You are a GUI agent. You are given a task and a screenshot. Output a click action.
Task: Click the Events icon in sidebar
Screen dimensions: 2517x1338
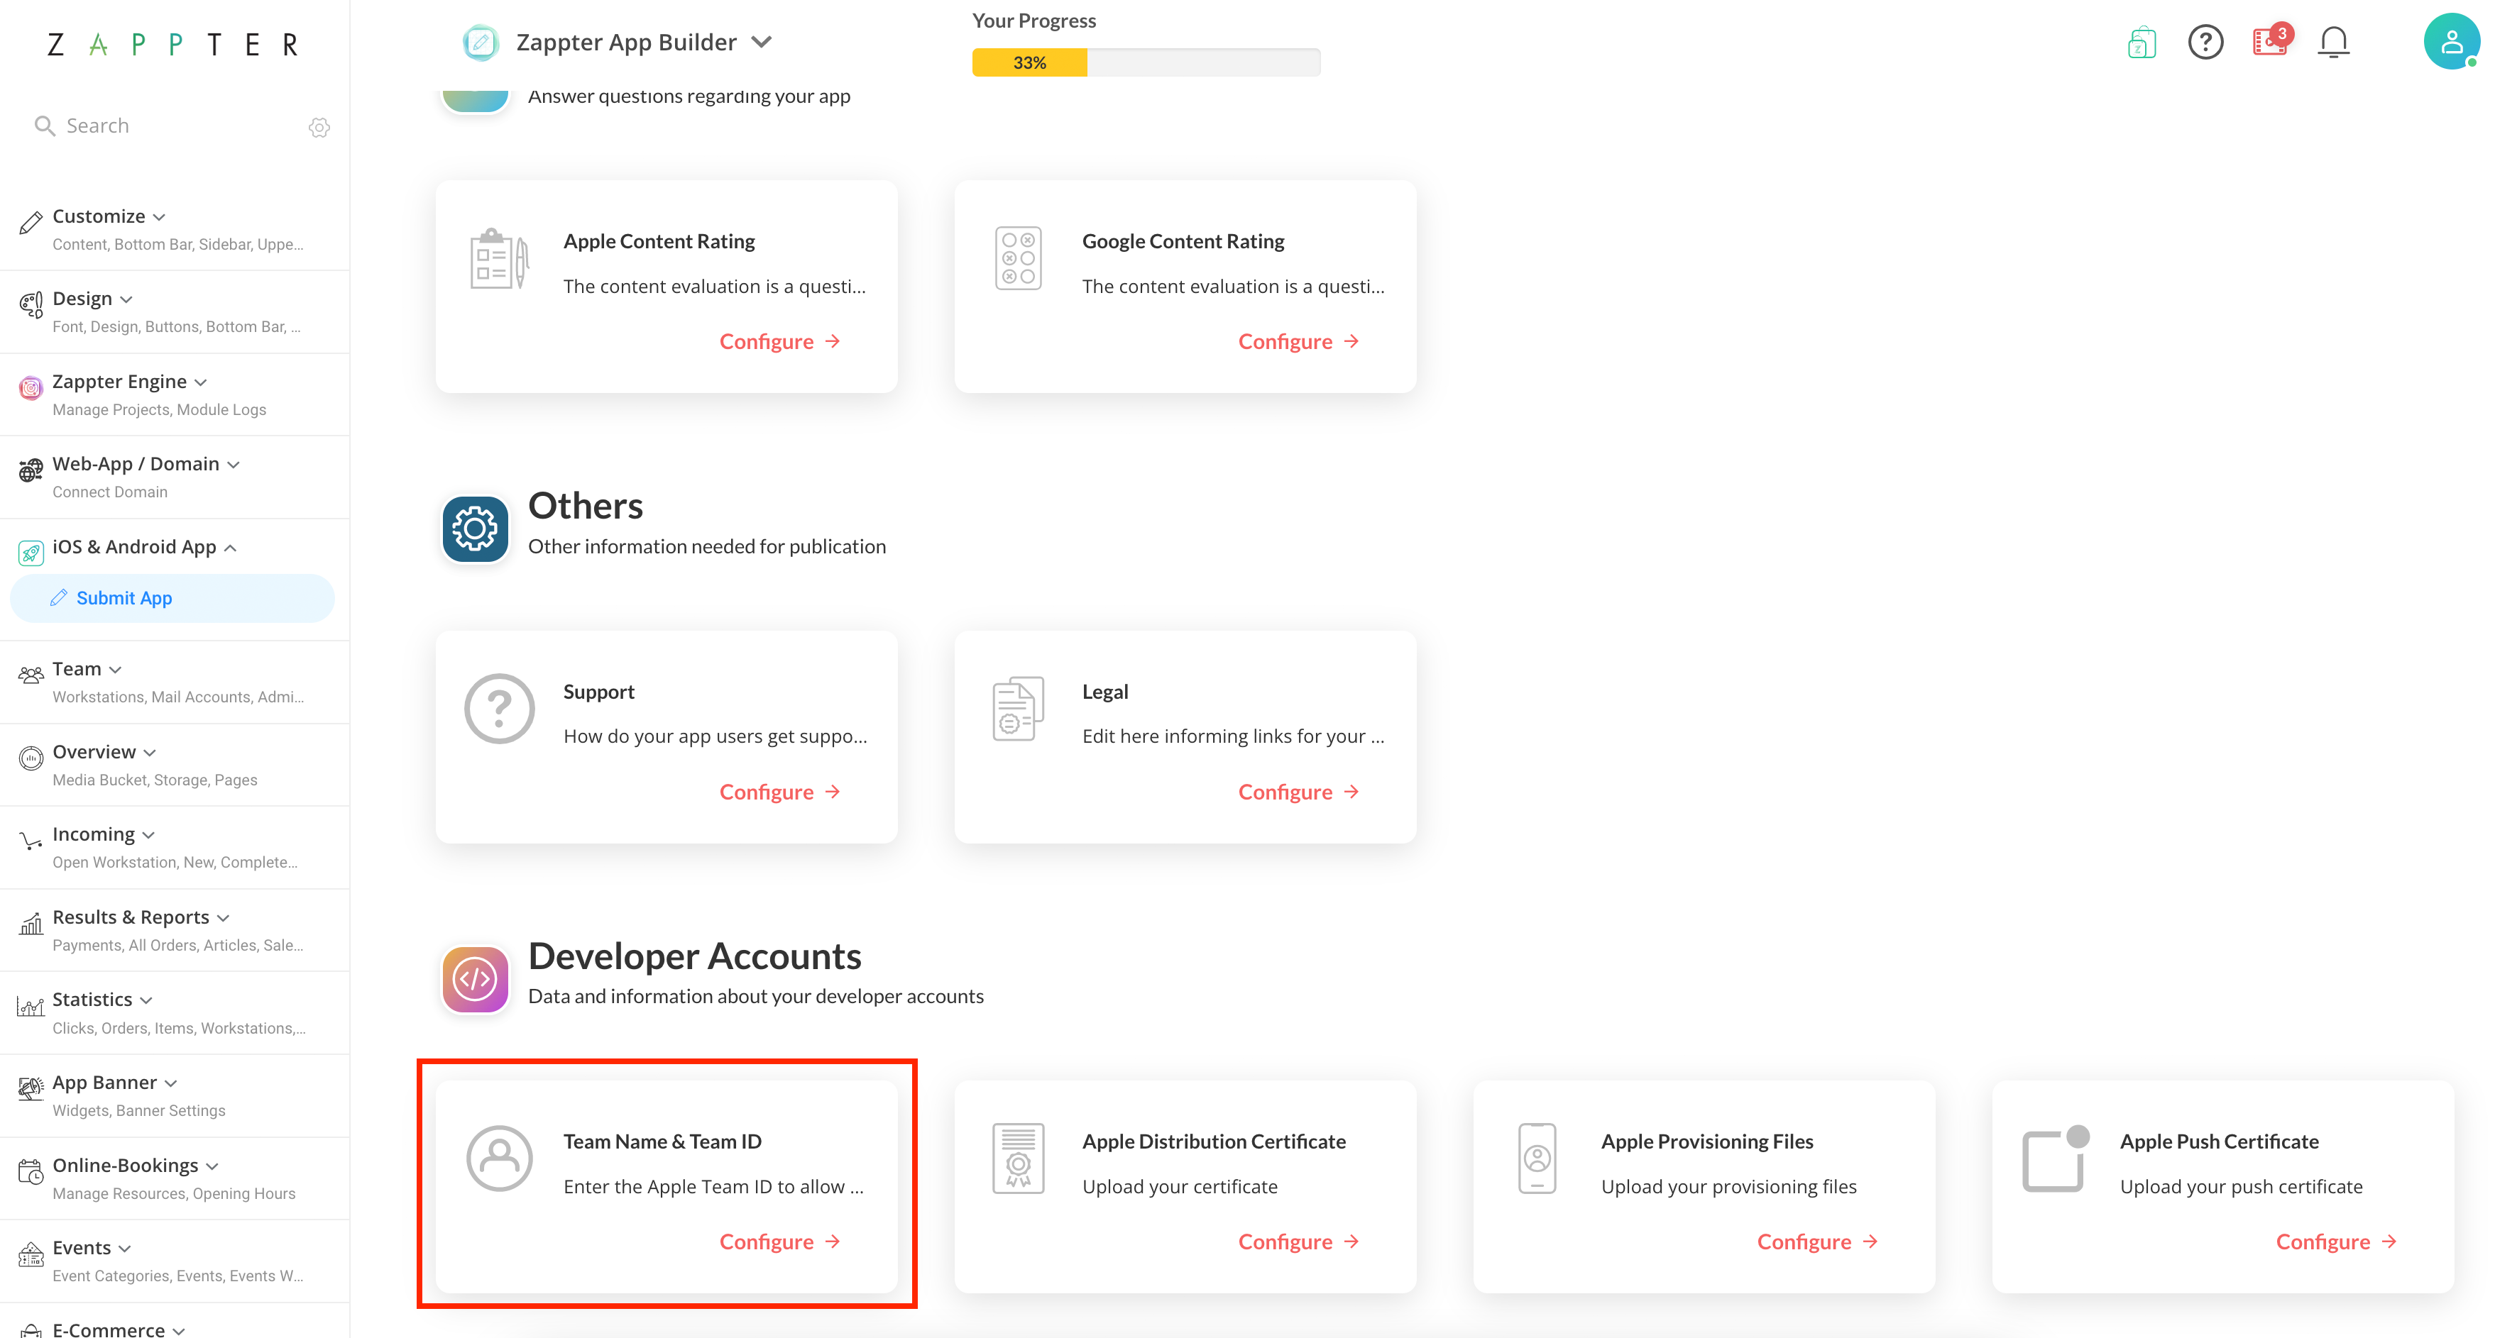pyautogui.click(x=31, y=1254)
